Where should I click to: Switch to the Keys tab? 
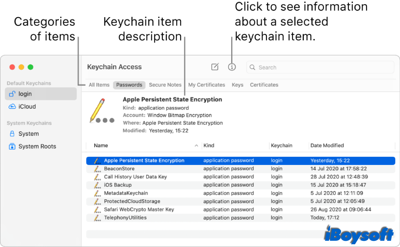(237, 85)
